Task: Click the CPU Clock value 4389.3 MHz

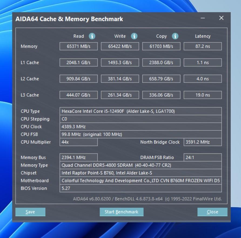Action: click(x=141, y=127)
